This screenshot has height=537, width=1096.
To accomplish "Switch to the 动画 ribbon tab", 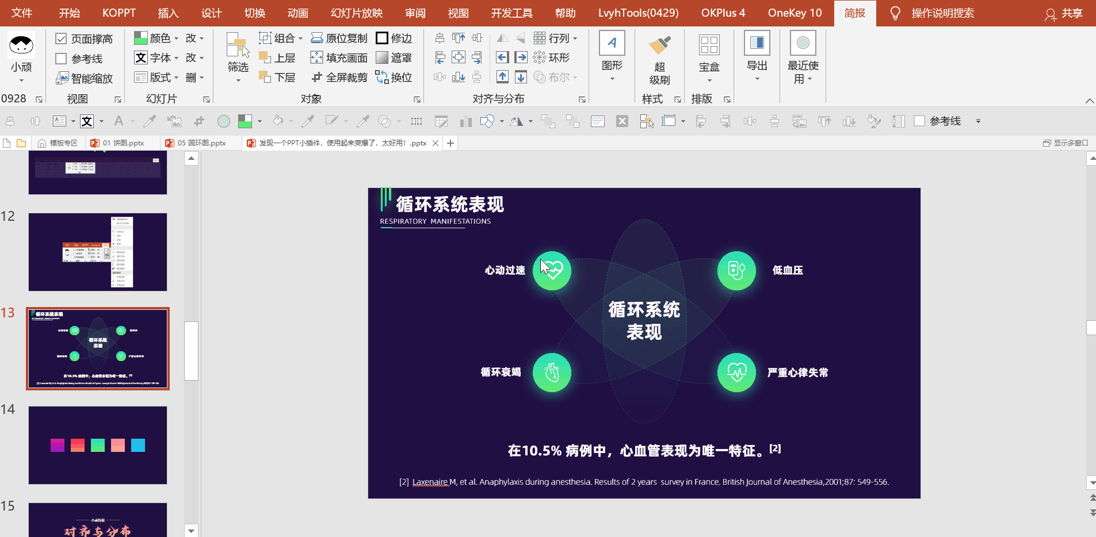I will click(297, 13).
